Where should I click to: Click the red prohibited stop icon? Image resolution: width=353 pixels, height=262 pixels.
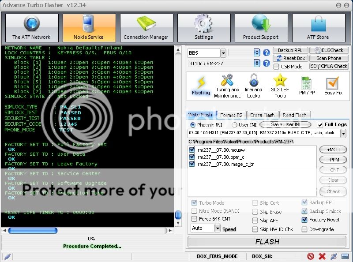(311, 256)
